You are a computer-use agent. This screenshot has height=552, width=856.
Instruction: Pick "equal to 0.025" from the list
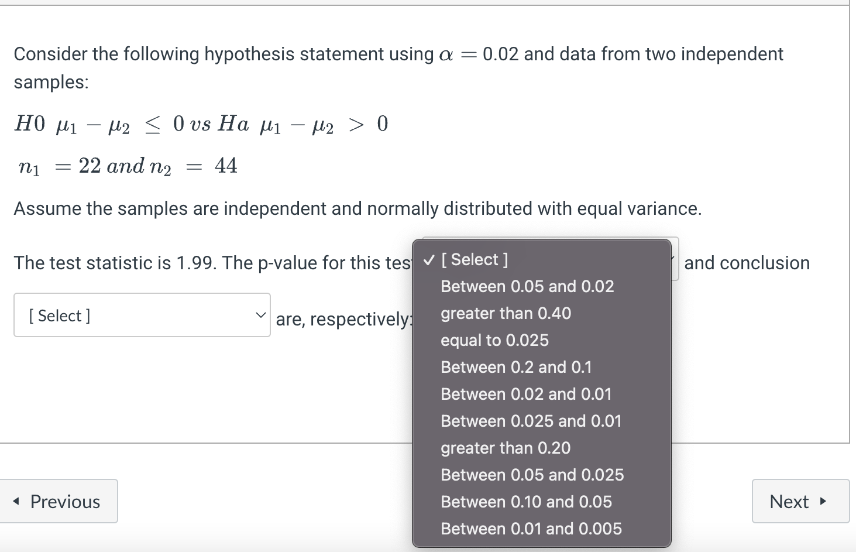[494, 340]
